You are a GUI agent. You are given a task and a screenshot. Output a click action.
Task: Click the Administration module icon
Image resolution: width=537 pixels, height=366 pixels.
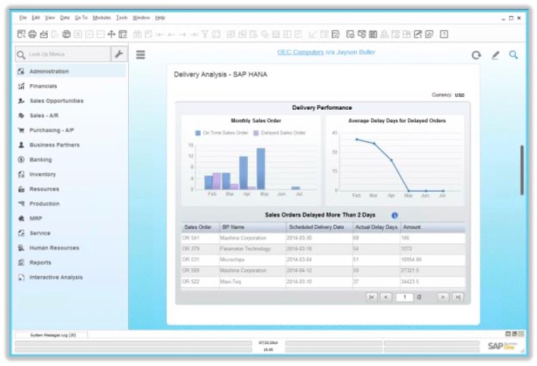(x=21, y=71)
